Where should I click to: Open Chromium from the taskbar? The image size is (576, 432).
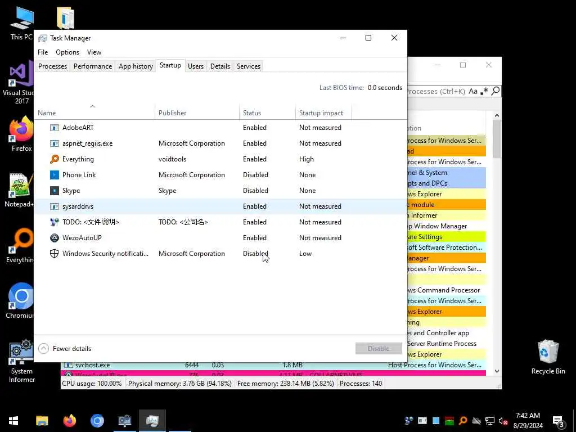[x=97, y=421]
